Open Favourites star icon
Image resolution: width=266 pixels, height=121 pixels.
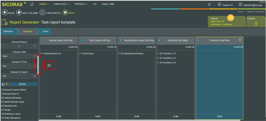[x=42, y=13]
